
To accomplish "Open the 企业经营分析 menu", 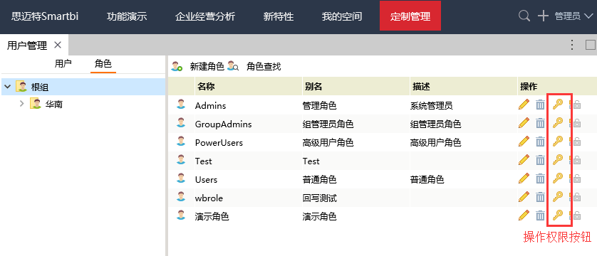I will pyautogui.click(x=205, y=17).
